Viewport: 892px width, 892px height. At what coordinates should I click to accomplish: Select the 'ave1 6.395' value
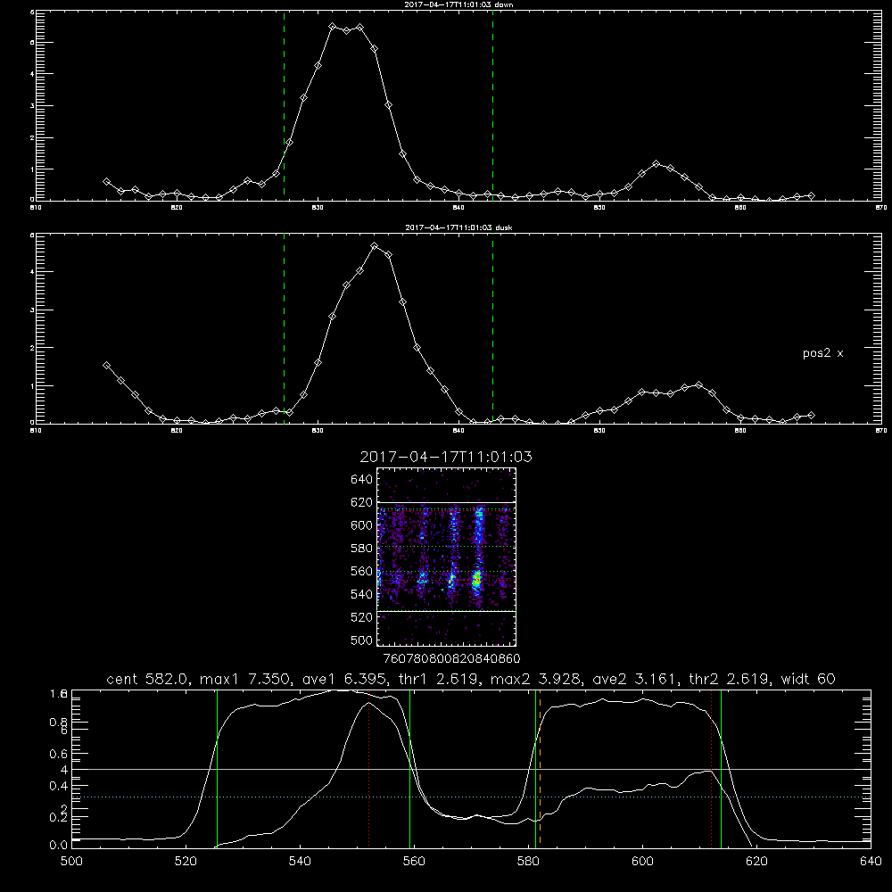click(x=346, y=679)
